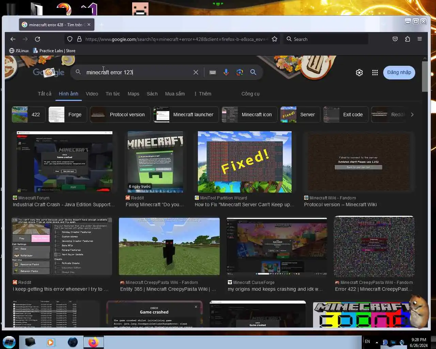436x349 pixels.
Task: Click the Firefox Search box
Action: 326,39
